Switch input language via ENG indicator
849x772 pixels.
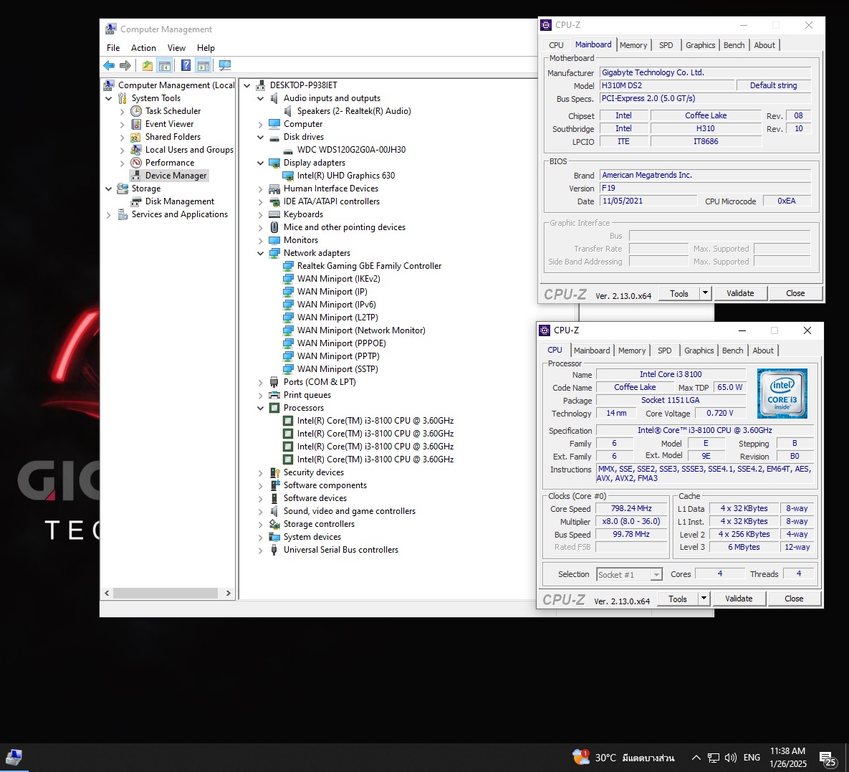click(x=752, y=758)
